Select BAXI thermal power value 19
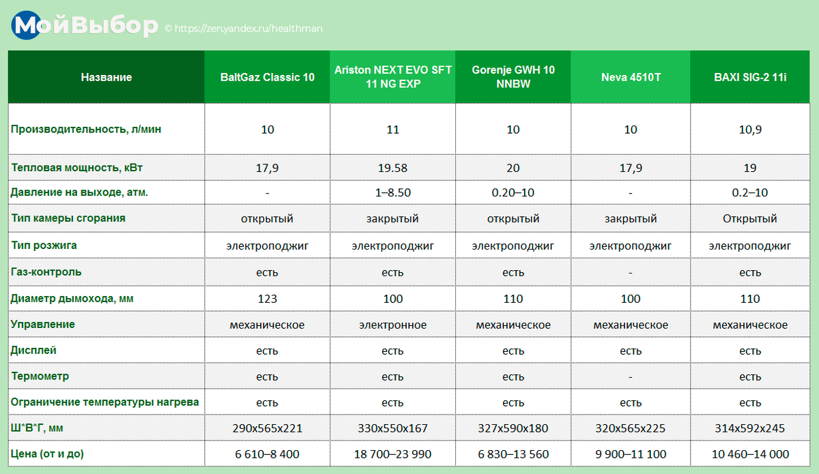This screenshot has height=474, width=819. pos(750,168)
